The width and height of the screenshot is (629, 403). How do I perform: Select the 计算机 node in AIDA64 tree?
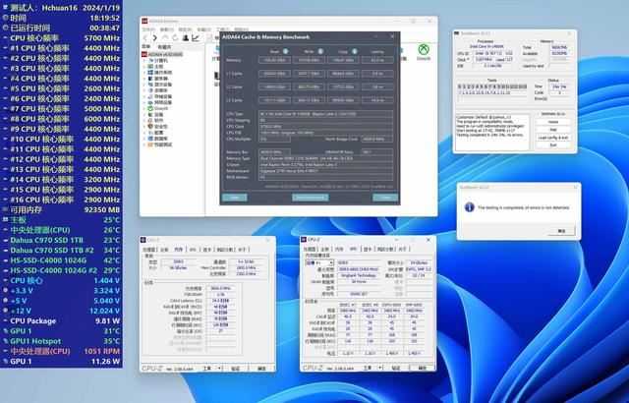pyautogui.click(x=160, y=60)
